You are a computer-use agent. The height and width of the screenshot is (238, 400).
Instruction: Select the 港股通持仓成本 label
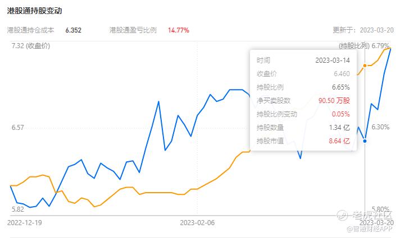[x=30, y=30]
